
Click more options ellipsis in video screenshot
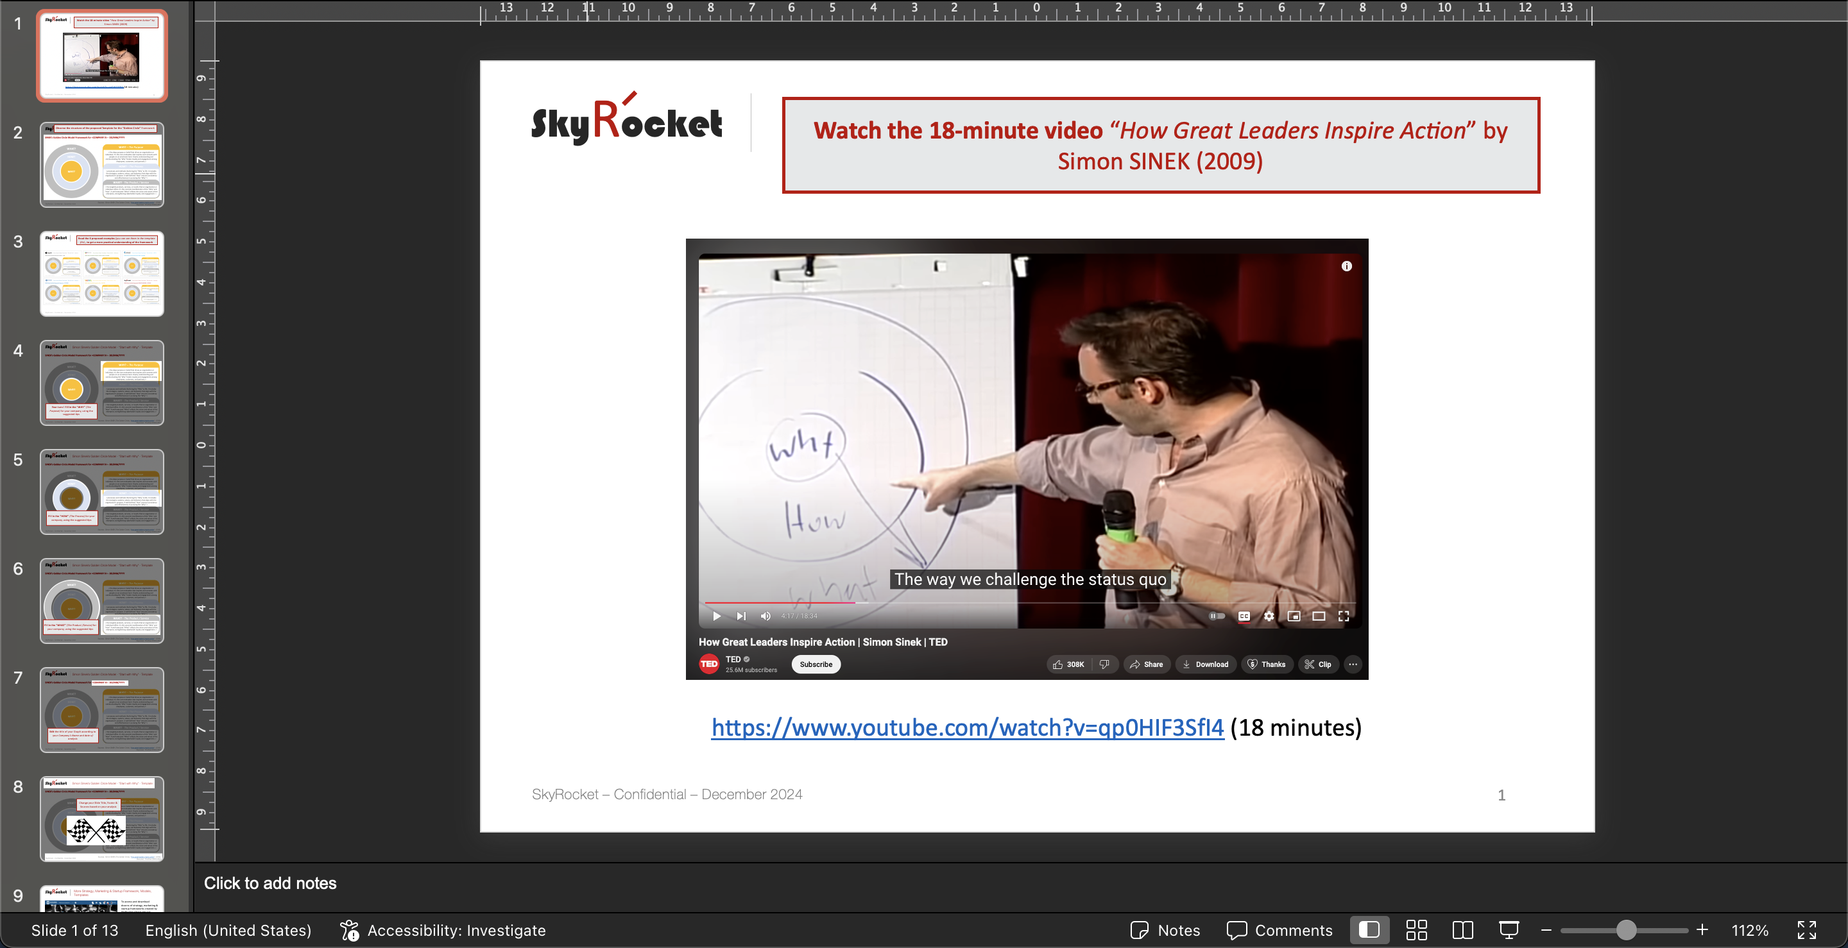(1353, 664)
